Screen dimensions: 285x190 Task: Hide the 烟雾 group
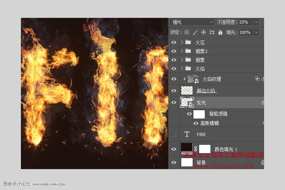point(174,60)
